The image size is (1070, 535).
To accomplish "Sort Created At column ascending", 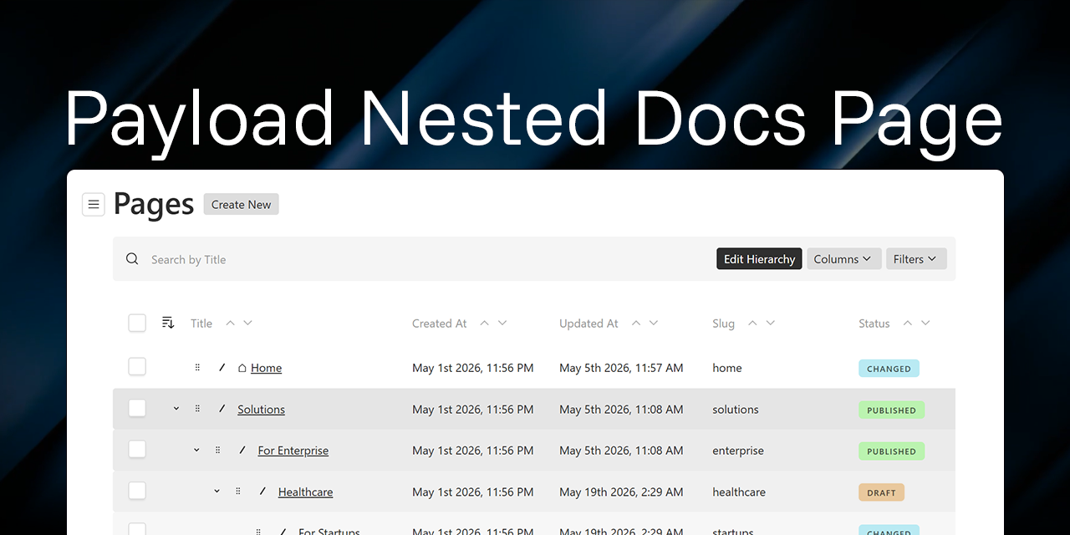I will coord(484,323).
